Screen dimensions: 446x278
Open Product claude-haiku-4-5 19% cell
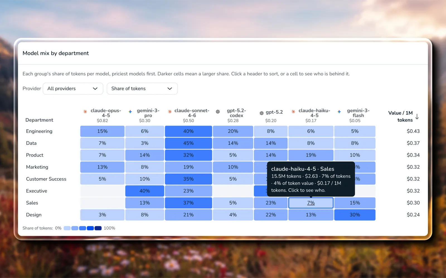pos(311,155)
